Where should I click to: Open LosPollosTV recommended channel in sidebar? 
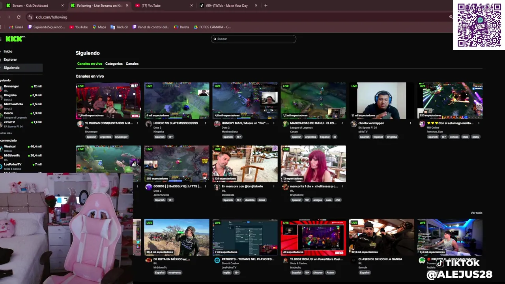21,166
